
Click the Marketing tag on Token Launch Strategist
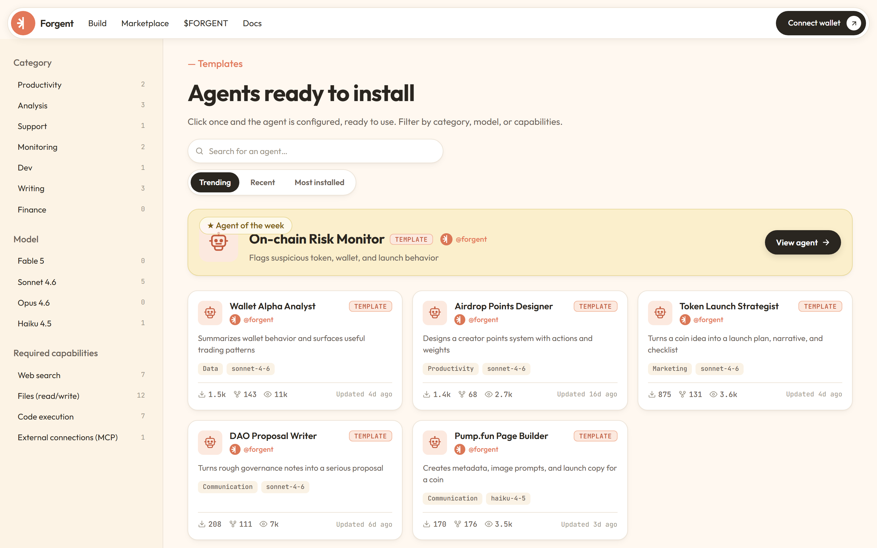[x=670, y=369]
